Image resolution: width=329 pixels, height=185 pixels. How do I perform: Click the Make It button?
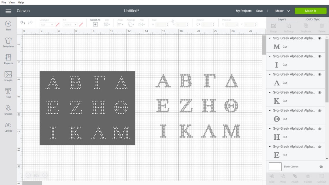point(311,11)
